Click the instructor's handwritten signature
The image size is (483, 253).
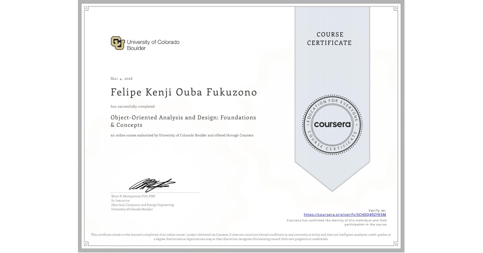point(152,185)
